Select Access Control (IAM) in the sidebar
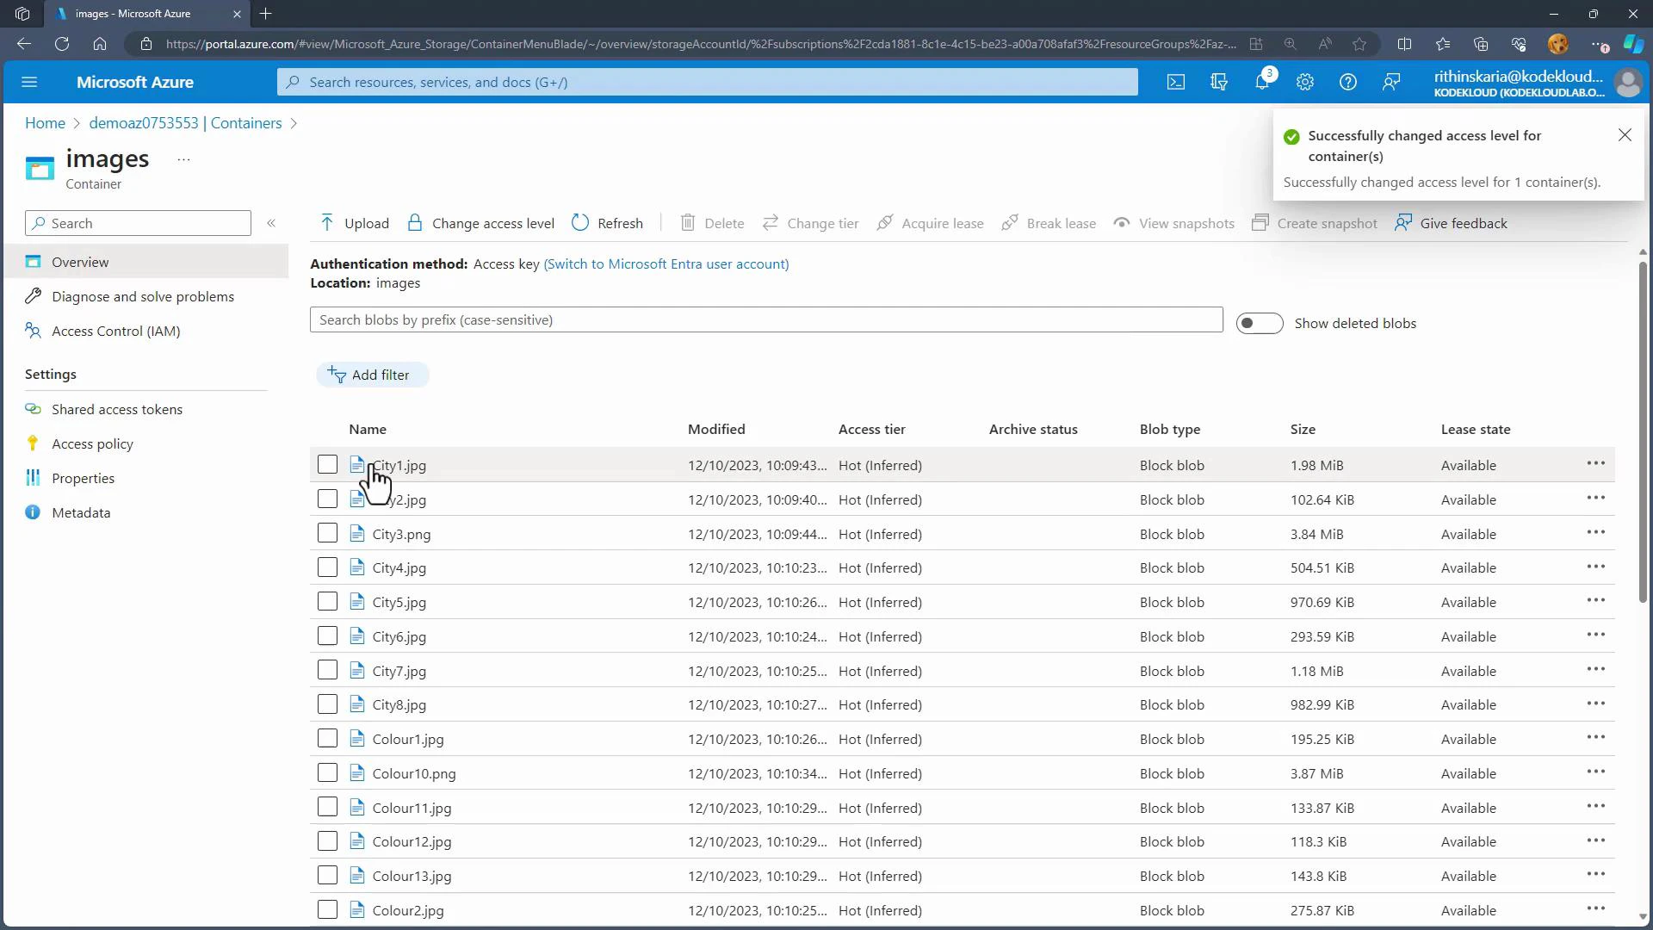 [115, 331]
